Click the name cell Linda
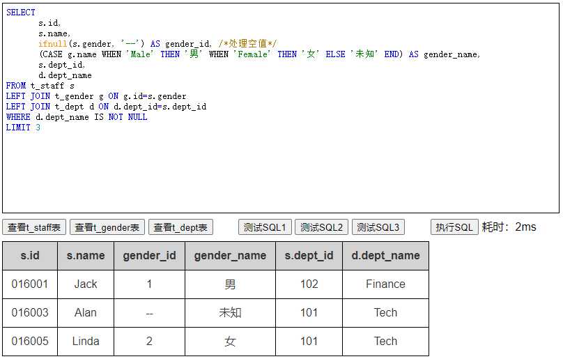Screen dimensions: 563x359 click(86, 341)
